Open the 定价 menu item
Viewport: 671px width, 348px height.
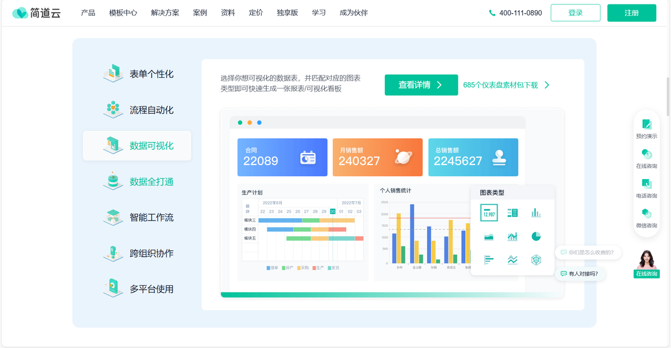256,13
